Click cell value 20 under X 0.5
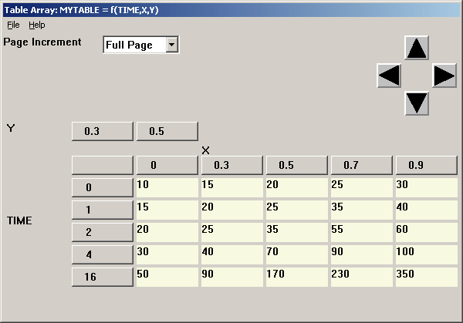This screenshot has height=323, width=463. click(x=297, y=187)
